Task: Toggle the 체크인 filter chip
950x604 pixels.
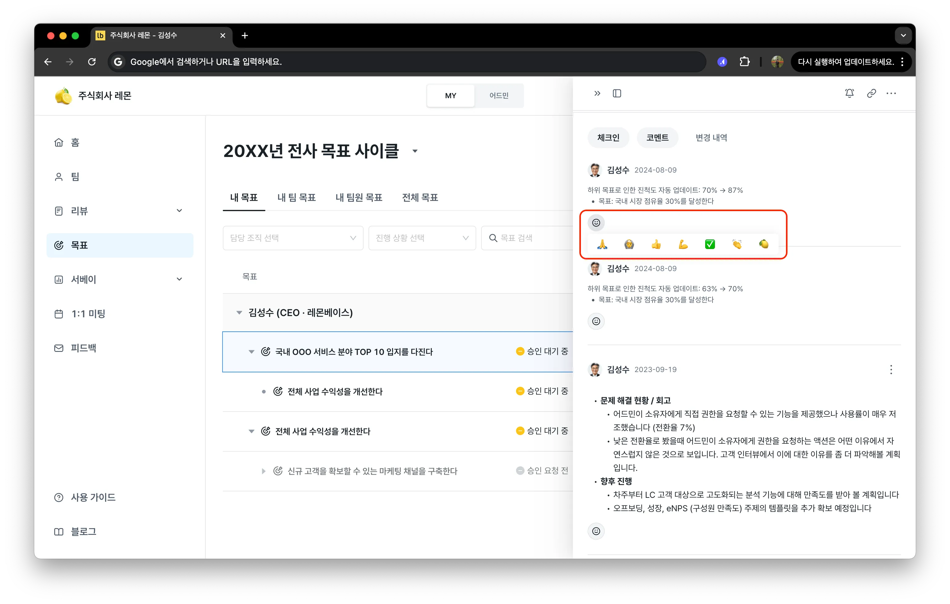Action: (608, 138)
